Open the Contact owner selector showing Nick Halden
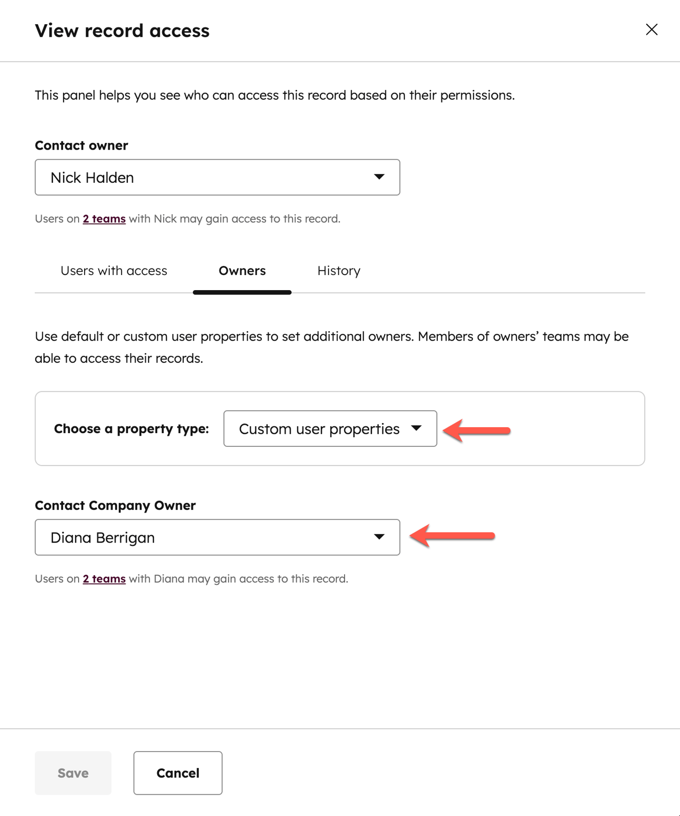This screenshot has height=816, width=680. (x=217, y=177)
